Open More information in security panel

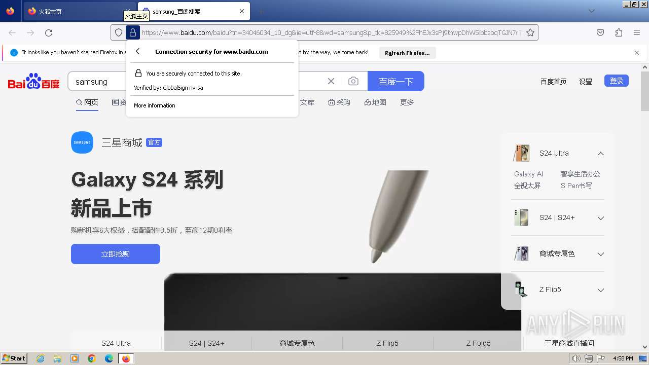tap(155, 105)
